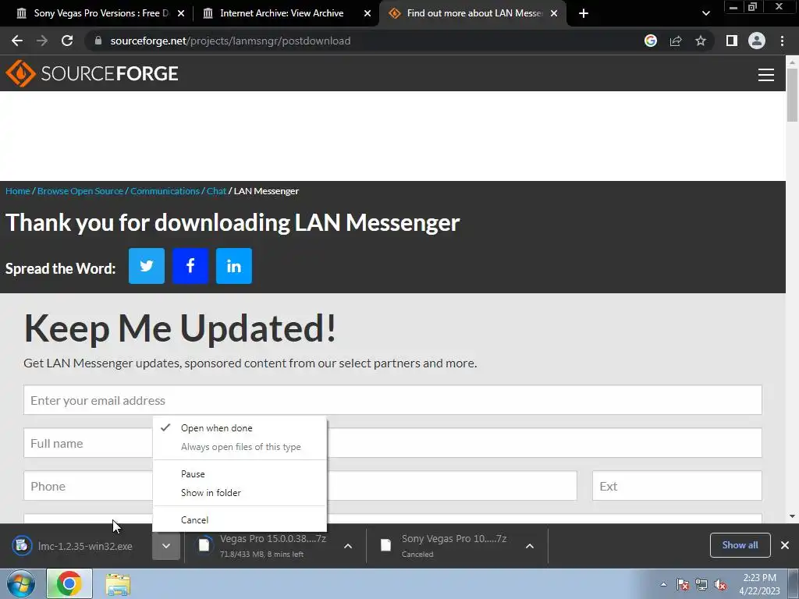The height and width of the screenshot is (599, 799).
Task: Open Communications breadcrumb link
Action: pyautogui.click(x=165, y=191)
